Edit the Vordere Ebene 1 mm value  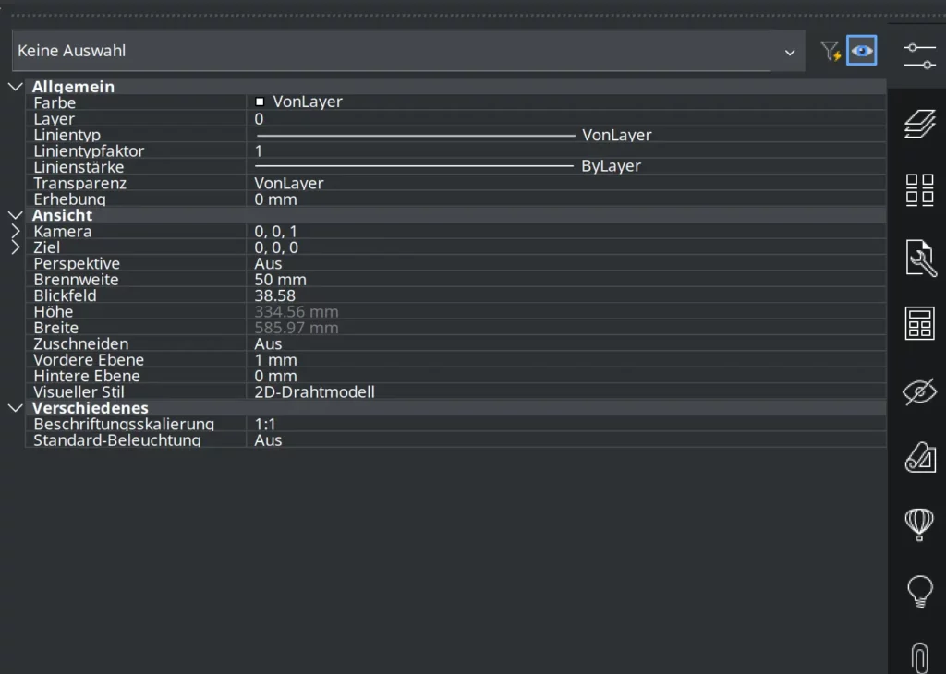point(566,360)
